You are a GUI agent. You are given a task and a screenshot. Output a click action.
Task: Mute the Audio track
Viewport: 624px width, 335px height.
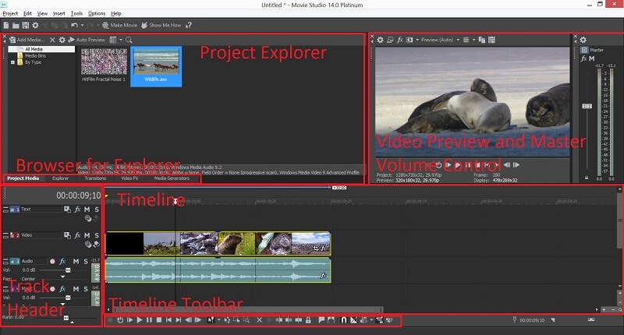pyautogui.click(x=76, y=261)
